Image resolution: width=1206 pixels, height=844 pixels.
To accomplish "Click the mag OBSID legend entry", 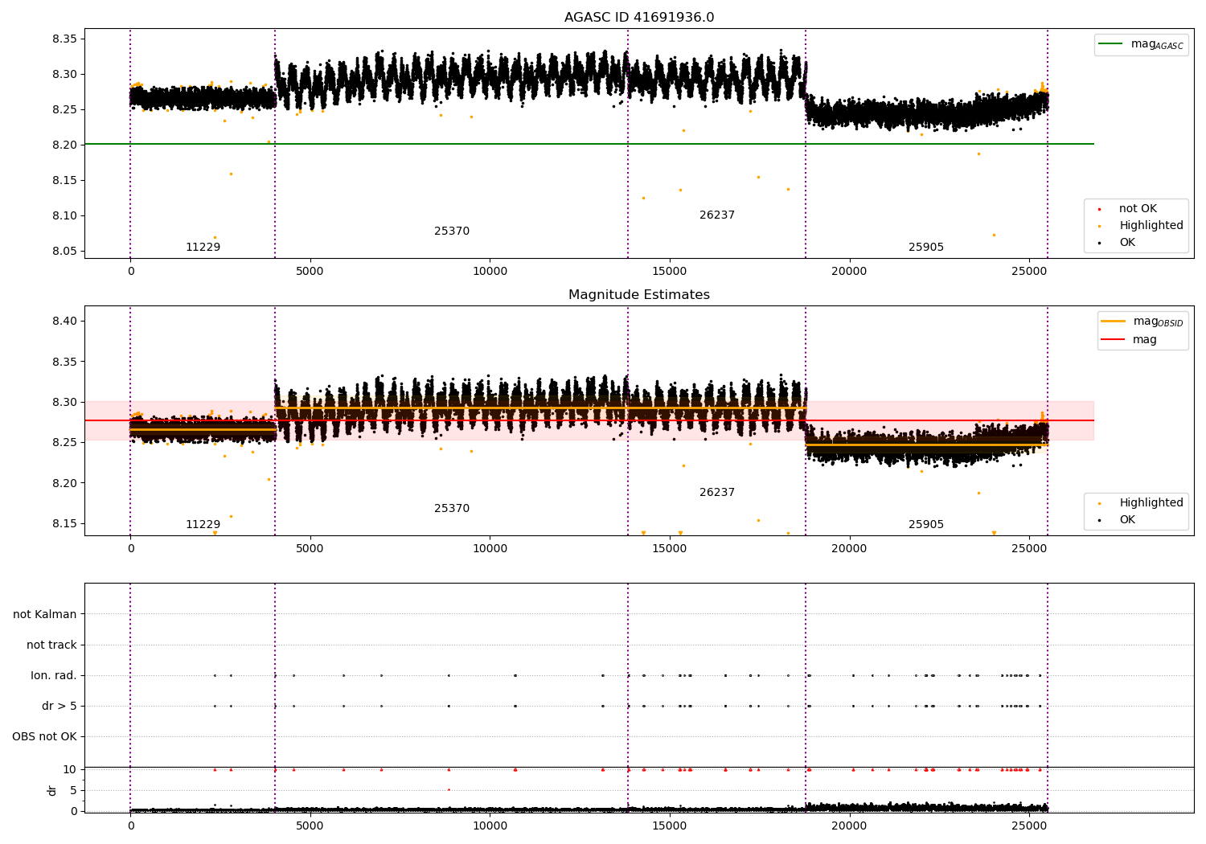I will [x=1142, y=322].
